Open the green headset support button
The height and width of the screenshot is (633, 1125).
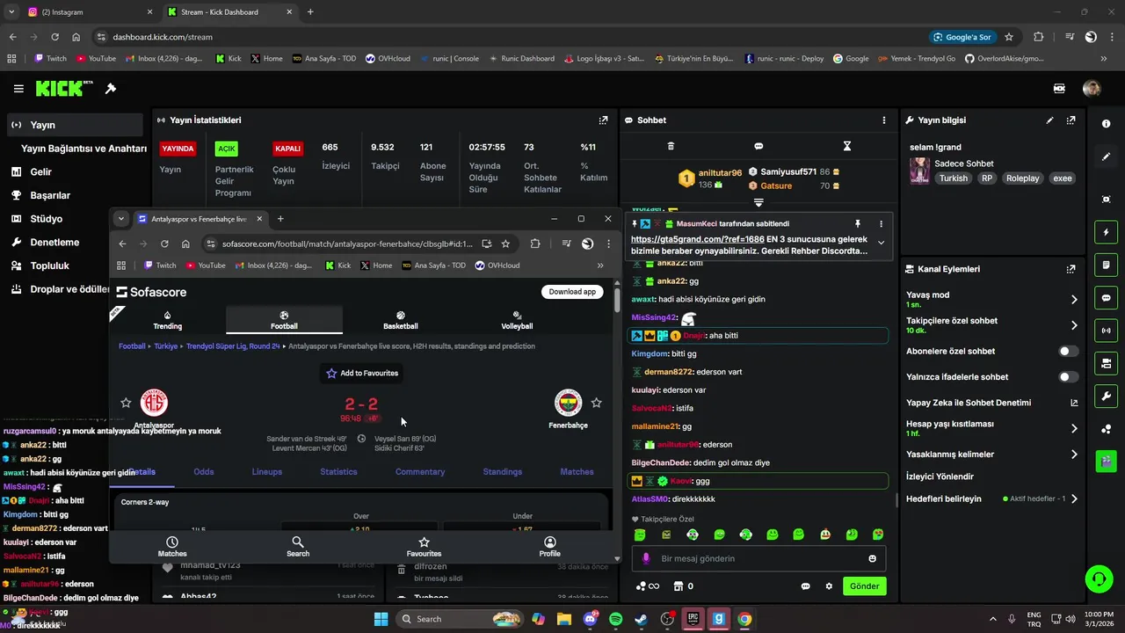1099,578
